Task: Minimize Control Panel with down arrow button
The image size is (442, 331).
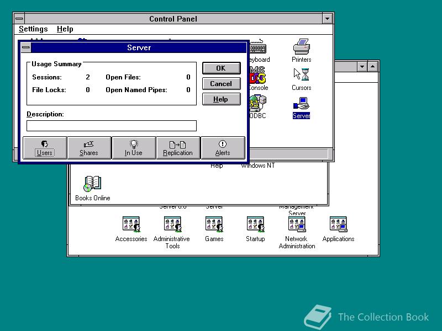Action: click(x=327, y=19)
